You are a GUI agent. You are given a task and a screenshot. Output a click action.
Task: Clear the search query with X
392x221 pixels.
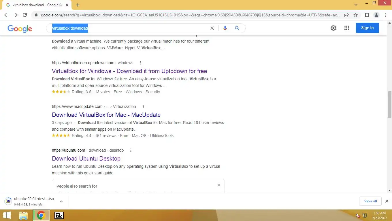click(x=212, y=28)
